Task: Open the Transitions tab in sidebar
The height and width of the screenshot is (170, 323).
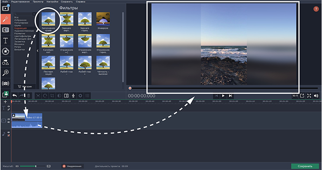Action: point(6,30)
